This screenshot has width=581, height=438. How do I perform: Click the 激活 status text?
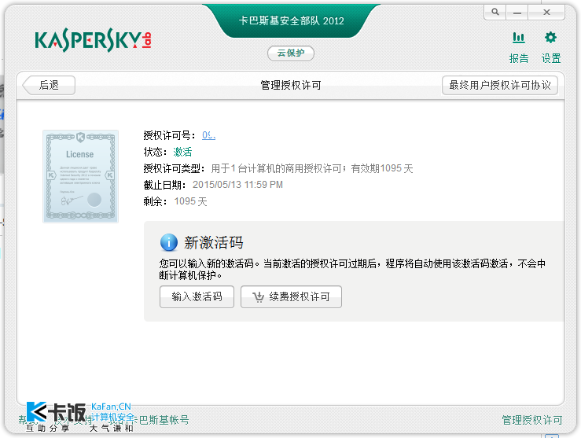tap(182, 152)
